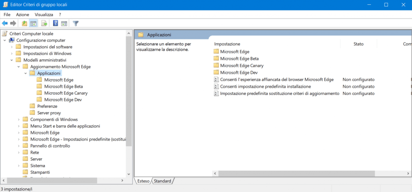
Task: Sort by the Stato column header
Action: point(358,44)
